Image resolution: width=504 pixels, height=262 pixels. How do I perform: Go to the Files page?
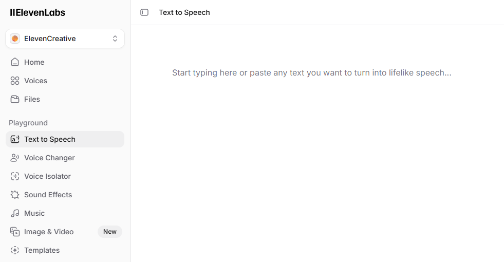32,99
